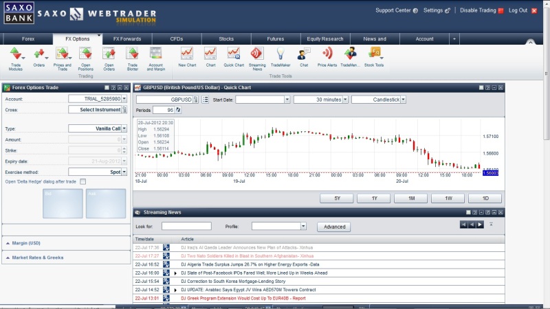Switch to the CFDs tab
This screenshot has width=550, height=309.
pyautogui.click(x=177, y=39)
